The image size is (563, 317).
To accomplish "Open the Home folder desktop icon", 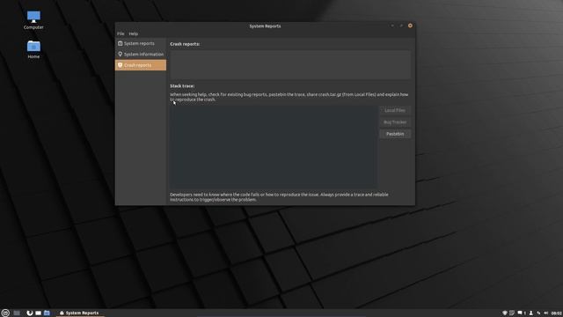I will coord(33,49).
